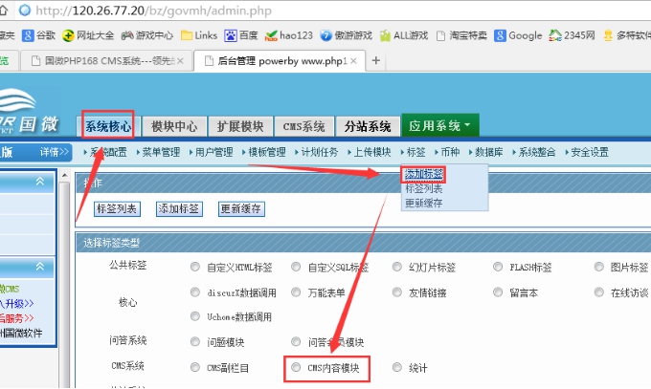Open the 谷歌 bookmark icon
This screenshot has height=389, width=651.
click(x=27, y=36)
